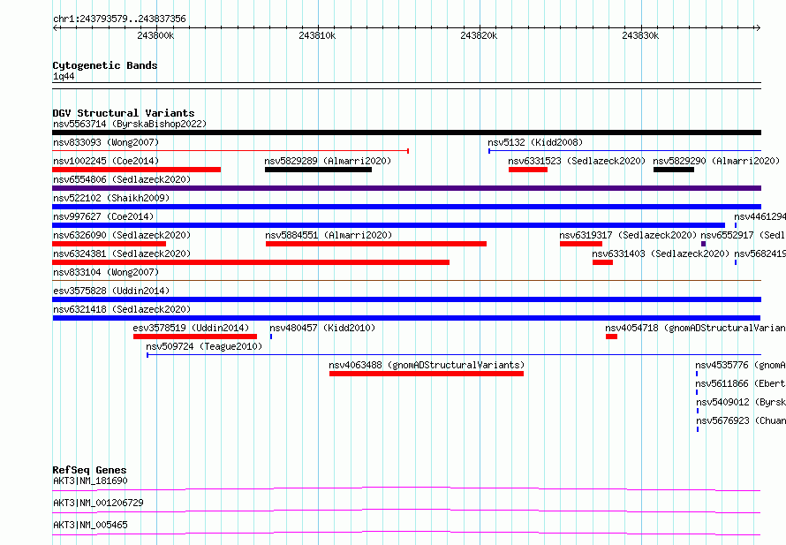Image resolution: width=786 pixels, height=545 pixels.
Task: Open nsv833104 (Wong2007) label
Action: (106, 272)
